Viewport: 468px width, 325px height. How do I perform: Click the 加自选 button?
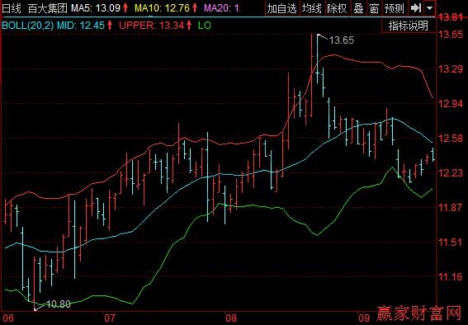[281, 8]
